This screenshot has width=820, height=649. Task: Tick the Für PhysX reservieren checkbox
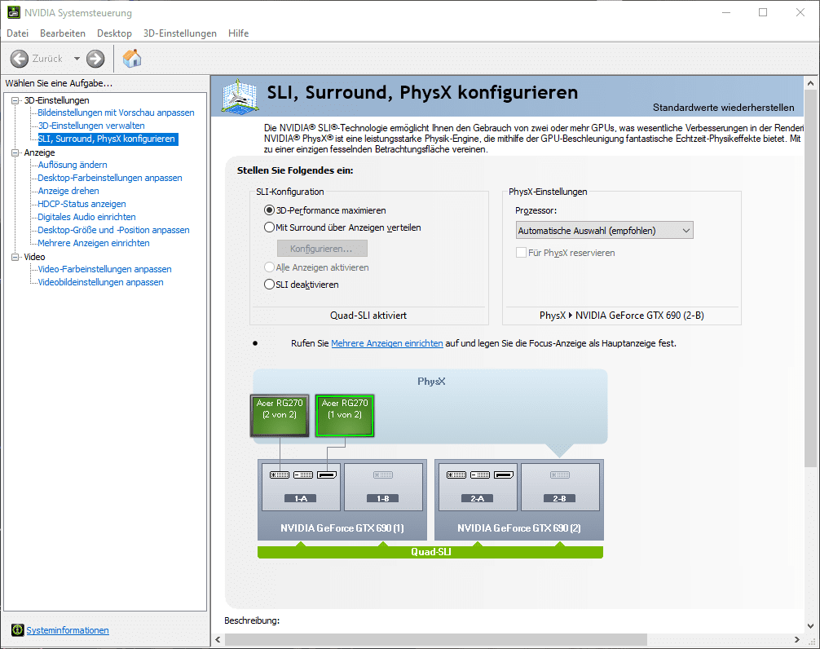521,253
